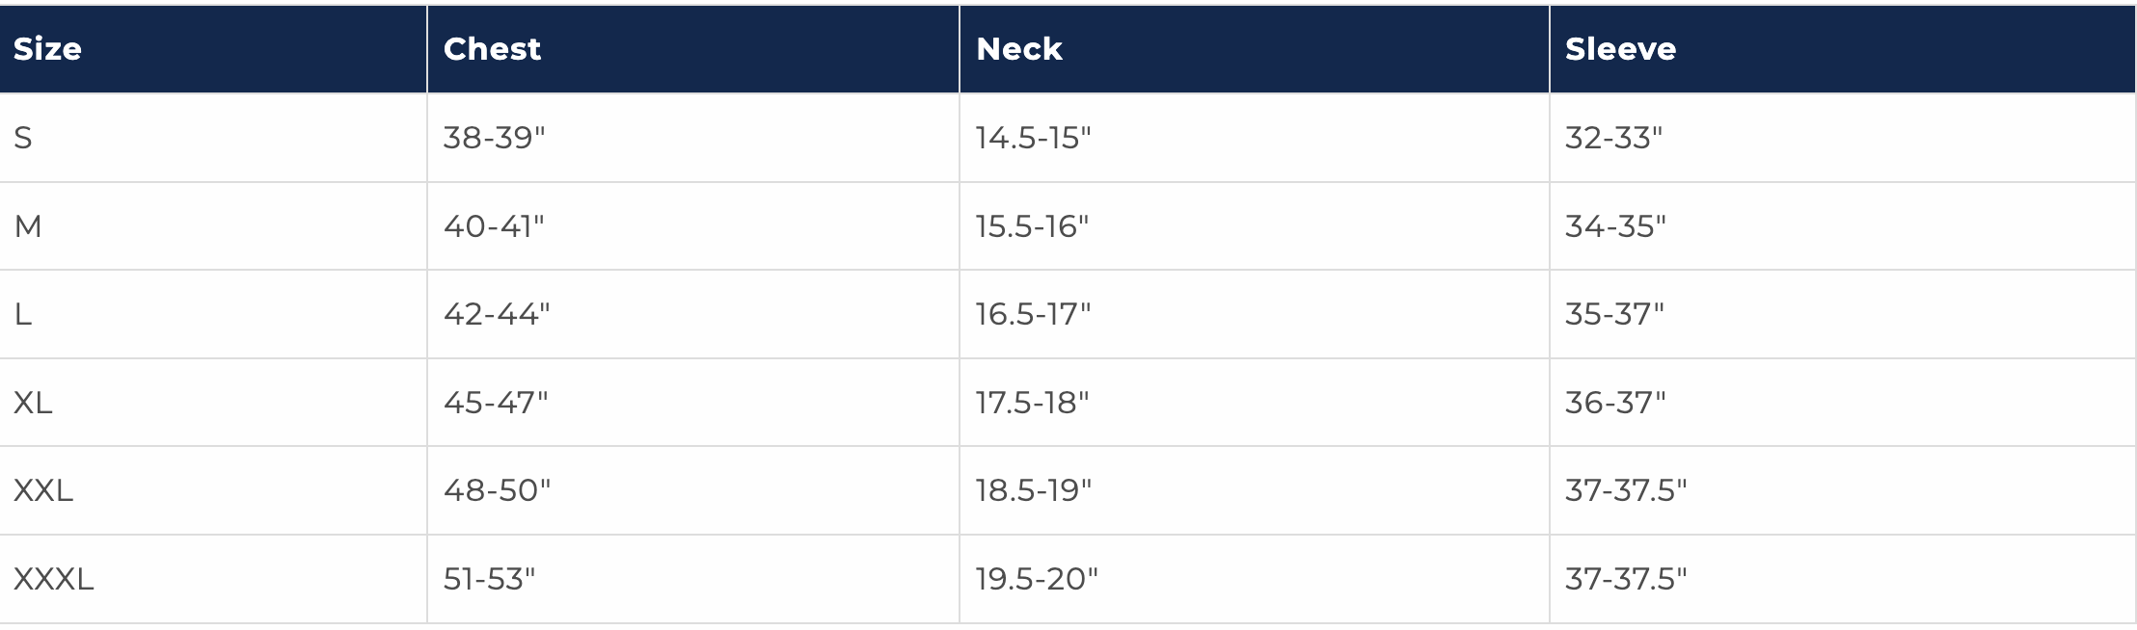Click the 38-39" chest value
Viewport: 2137px width, 630px height.
pos(495,138)
